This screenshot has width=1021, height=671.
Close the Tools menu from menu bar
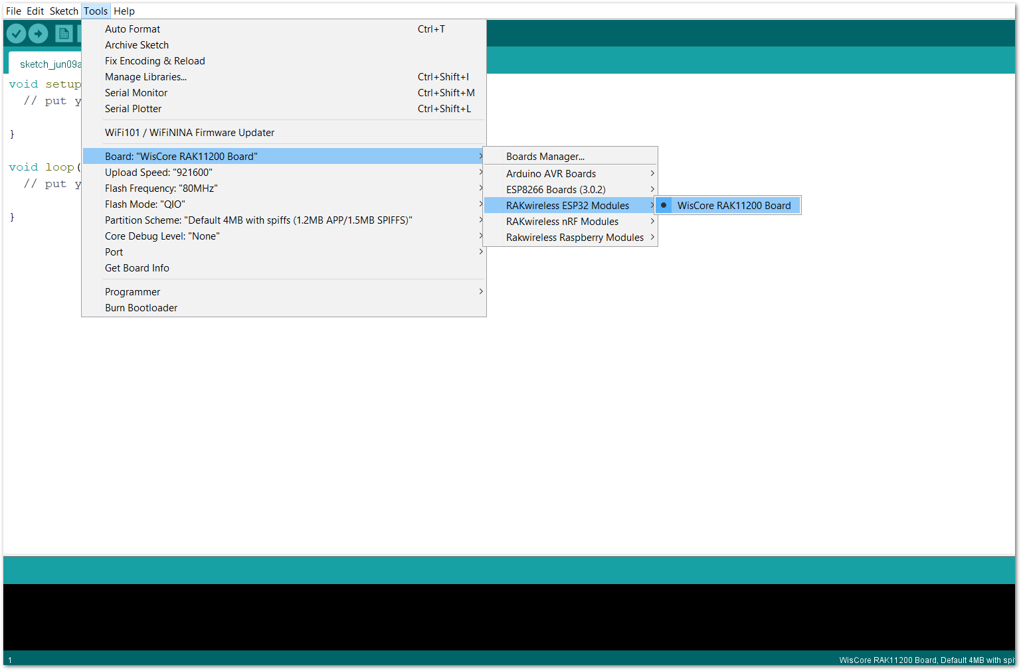point(96,11)
